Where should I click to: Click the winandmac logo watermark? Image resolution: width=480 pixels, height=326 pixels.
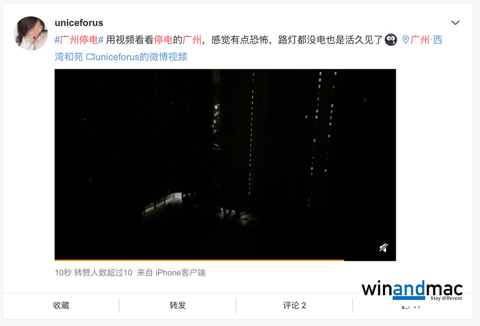click(412, 290)
